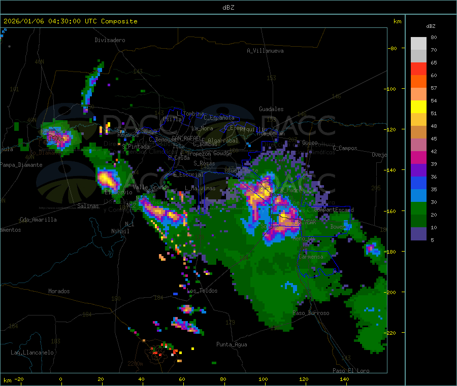This screenshot has height=386, width=457.
Task: Click the magenta 39-42 dBZ legend swatch
Action: pyautogui.click(x=418, y=157)
